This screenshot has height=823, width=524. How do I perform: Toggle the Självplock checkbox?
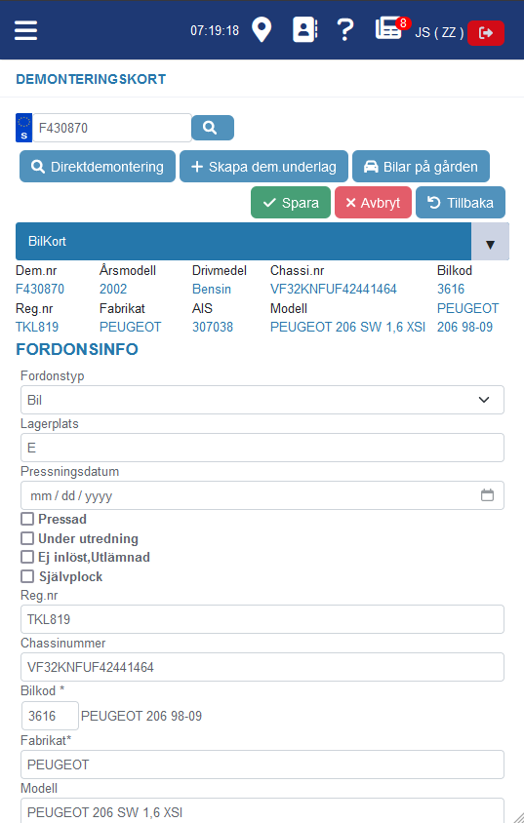27,576
